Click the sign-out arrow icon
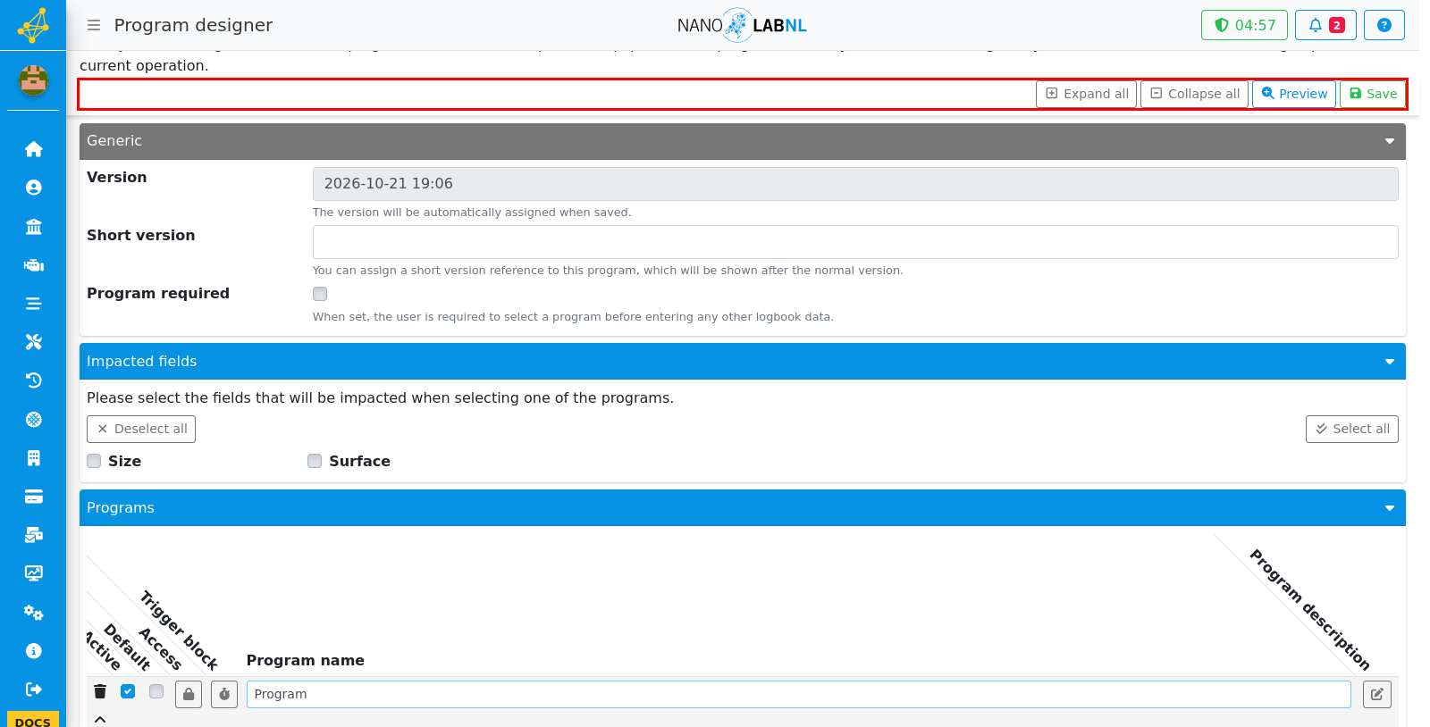 [x=34, y=689]
